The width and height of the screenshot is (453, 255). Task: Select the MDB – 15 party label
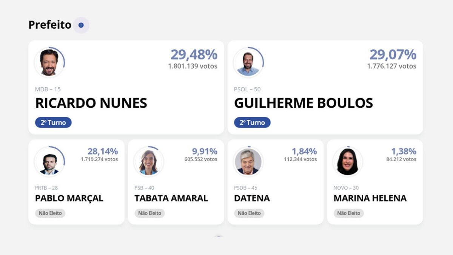[47, 90]
